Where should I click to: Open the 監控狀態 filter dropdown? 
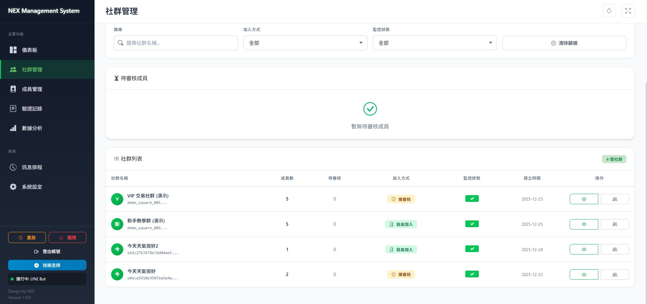pos(434,43)
